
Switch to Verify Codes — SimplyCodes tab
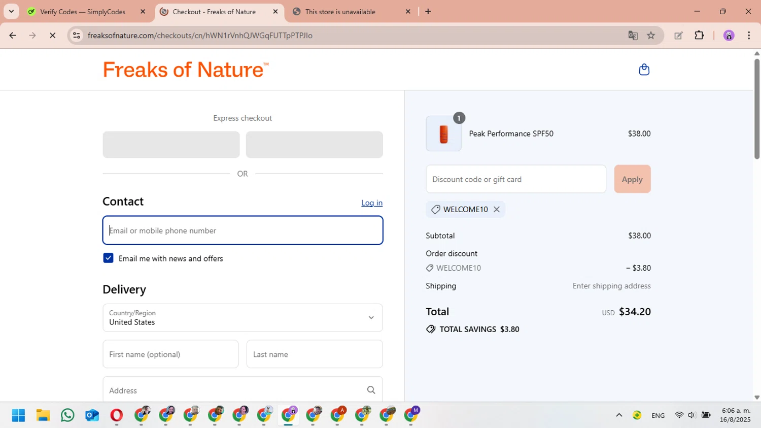point(83,12)
